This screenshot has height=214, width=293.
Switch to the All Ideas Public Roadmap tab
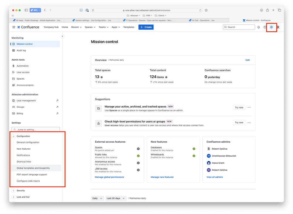[x=37, y=20]
